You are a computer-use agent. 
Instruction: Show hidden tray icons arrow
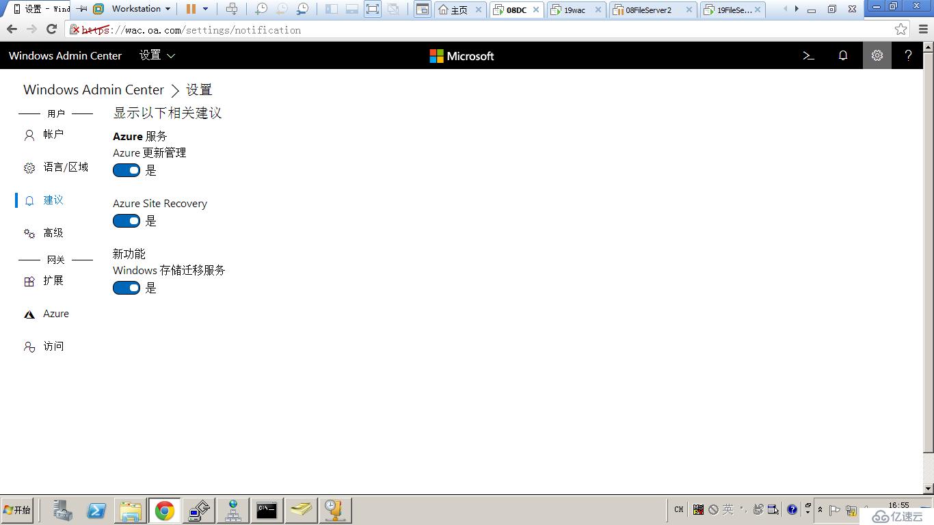[820, 510]
